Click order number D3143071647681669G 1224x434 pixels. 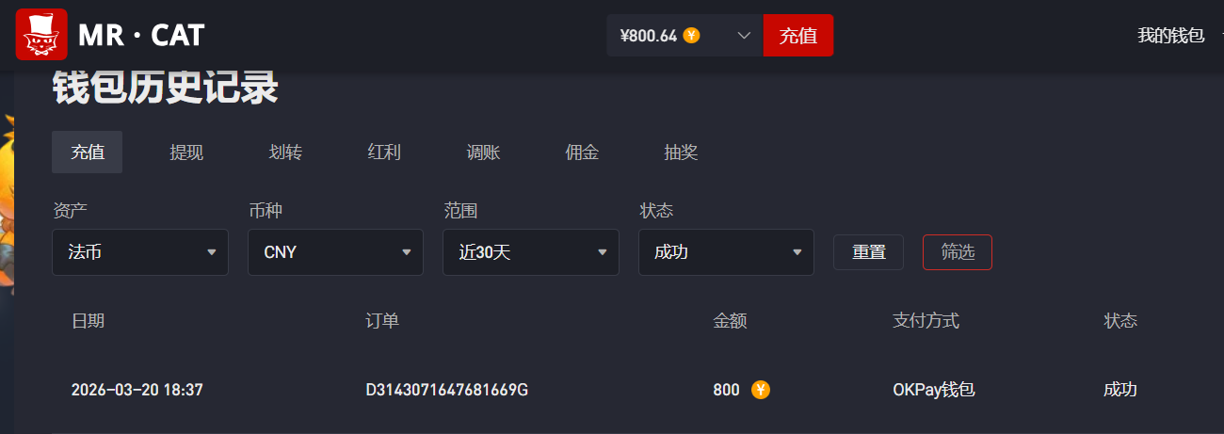tap(447, 390)
